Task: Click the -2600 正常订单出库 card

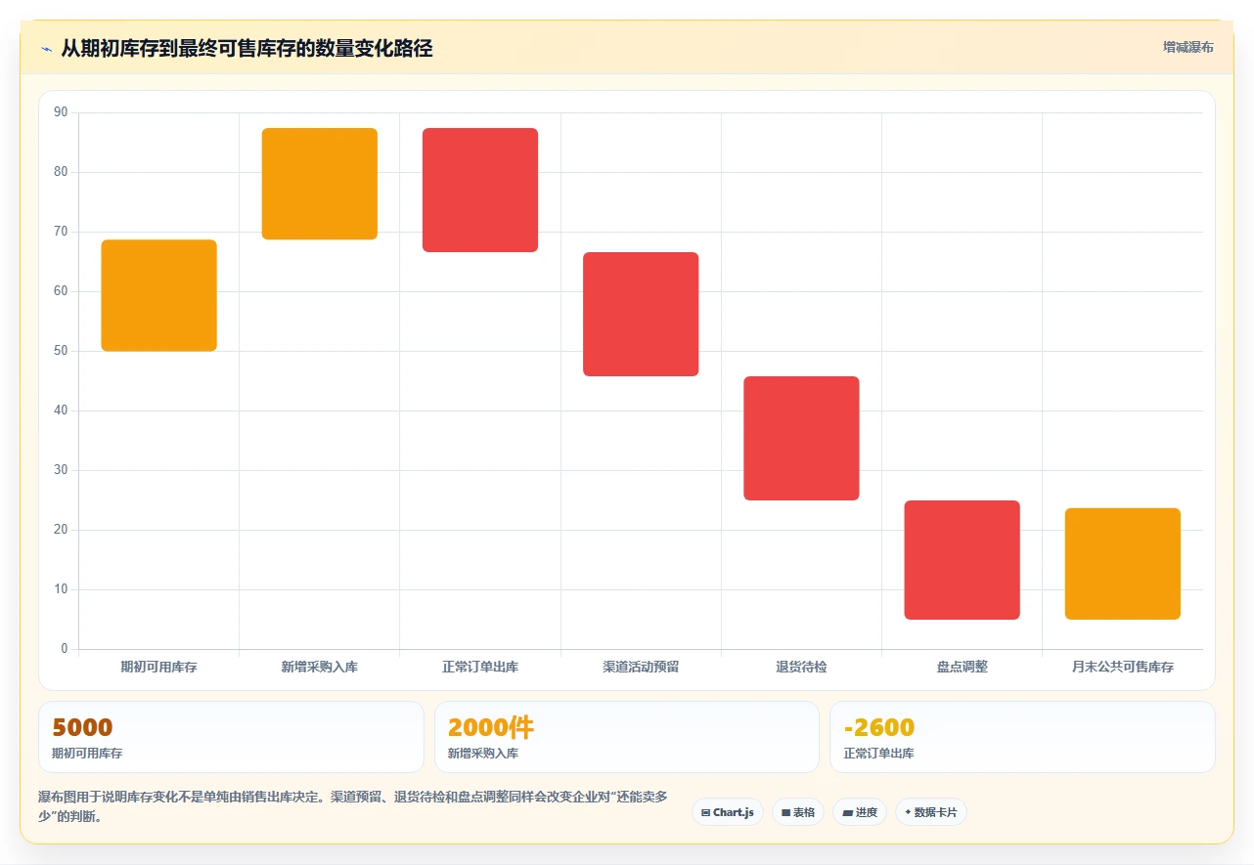Action: [1022, 737]
